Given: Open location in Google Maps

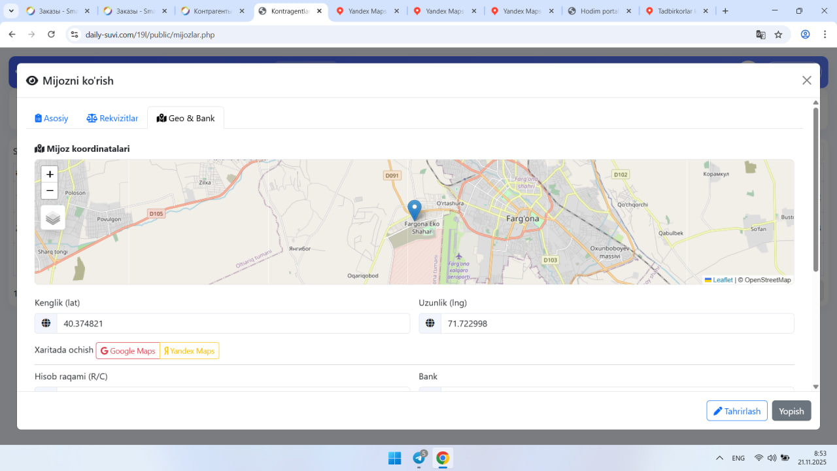Looking at the screenshot, I should coord(128,351).
